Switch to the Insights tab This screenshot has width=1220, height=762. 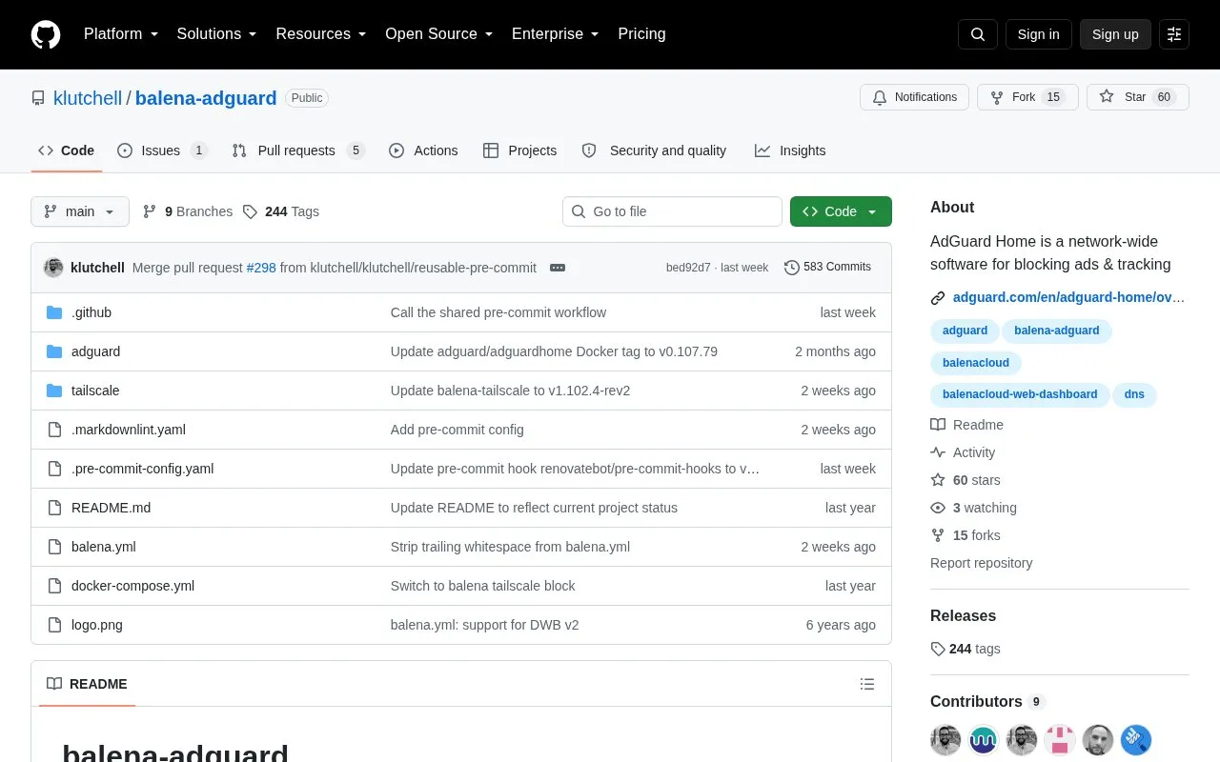point(790,150)
